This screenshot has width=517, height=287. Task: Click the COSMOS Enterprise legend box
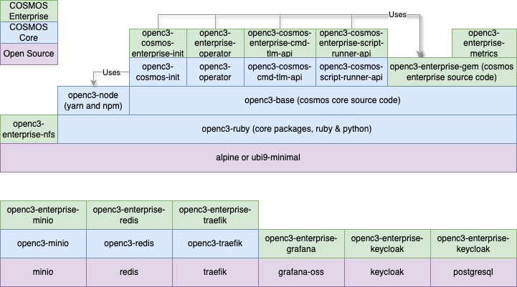pos(29,11)
